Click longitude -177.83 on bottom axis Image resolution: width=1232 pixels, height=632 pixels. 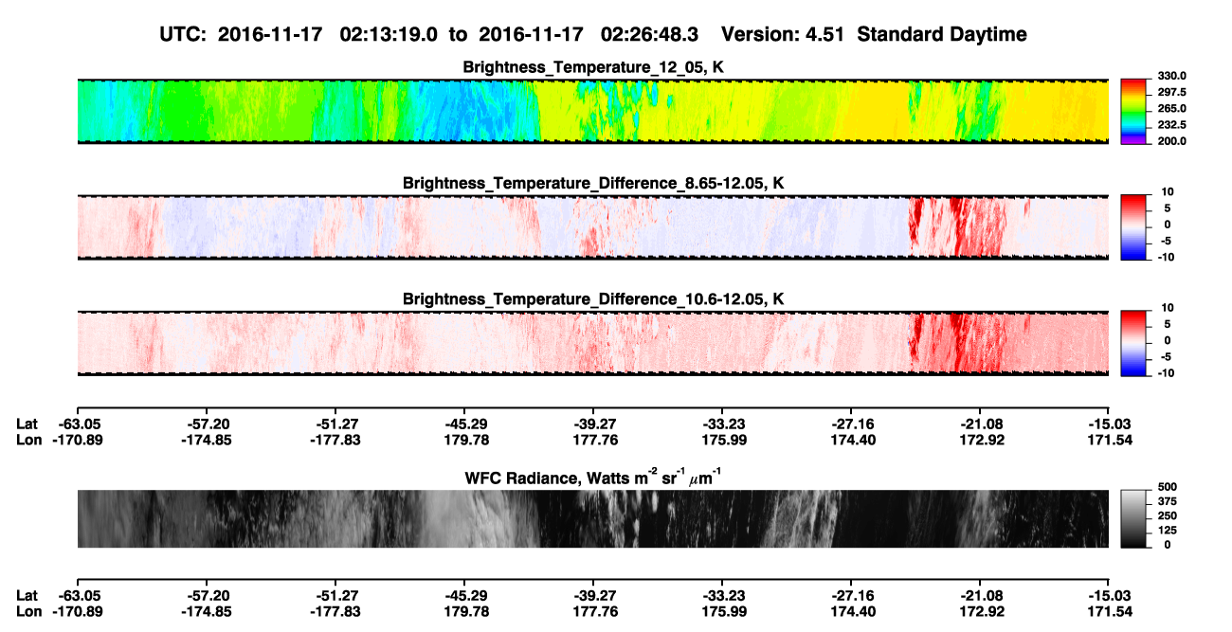tap(335, 611)
